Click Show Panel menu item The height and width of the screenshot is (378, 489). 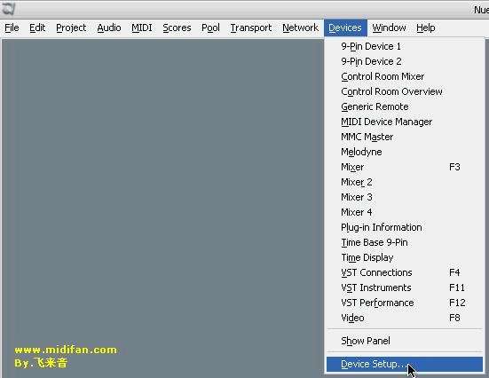tap(405, 341)
